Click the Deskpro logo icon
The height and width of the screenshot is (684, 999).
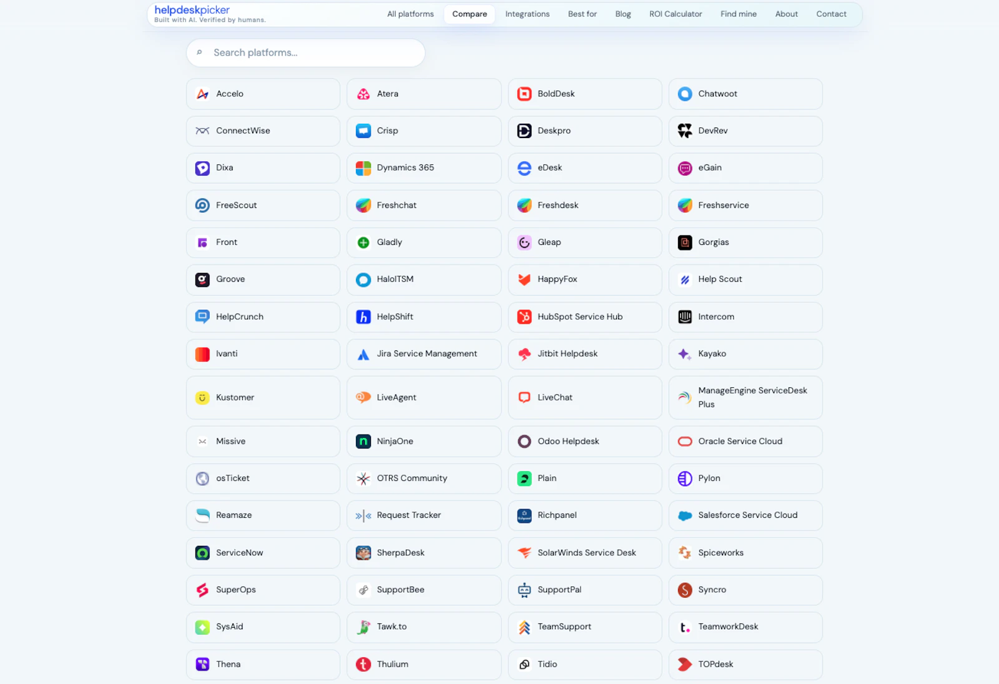[524, 131]
